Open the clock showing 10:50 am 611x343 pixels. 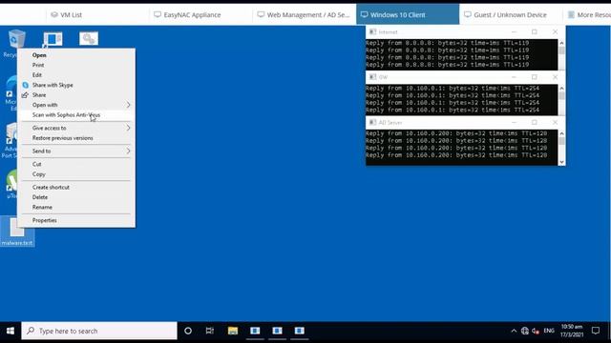(572, 331)
